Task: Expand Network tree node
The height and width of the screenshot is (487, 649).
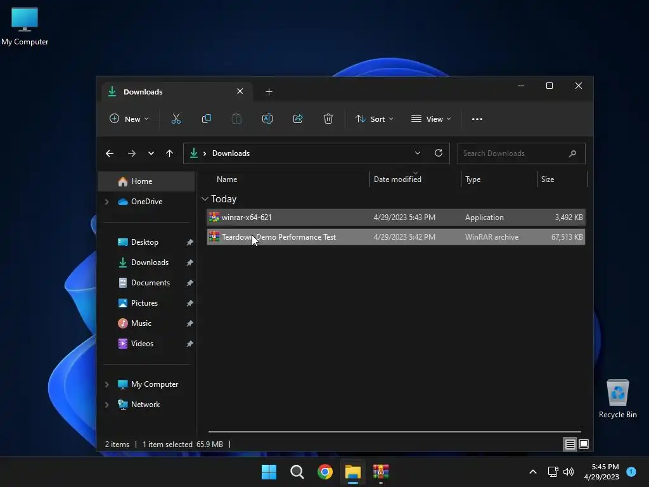Action: pyautogui.click(x=106, y=405)
